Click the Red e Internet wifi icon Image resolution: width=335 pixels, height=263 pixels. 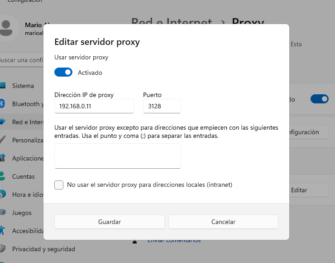pyautogui.click(x=2, y=122)
